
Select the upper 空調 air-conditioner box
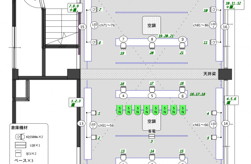tap(152, 25)
